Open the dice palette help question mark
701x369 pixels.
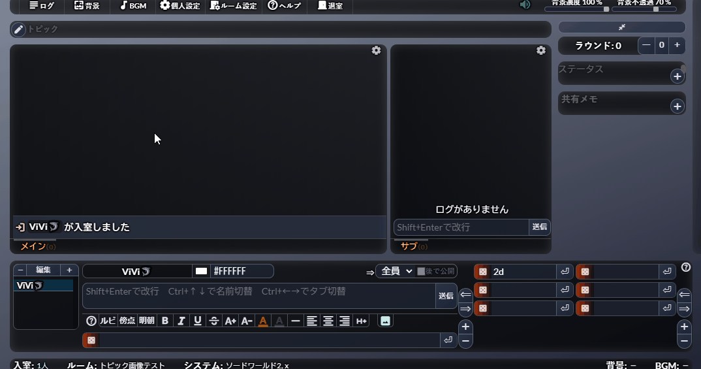pyautogui.click(x=686, y=268)
